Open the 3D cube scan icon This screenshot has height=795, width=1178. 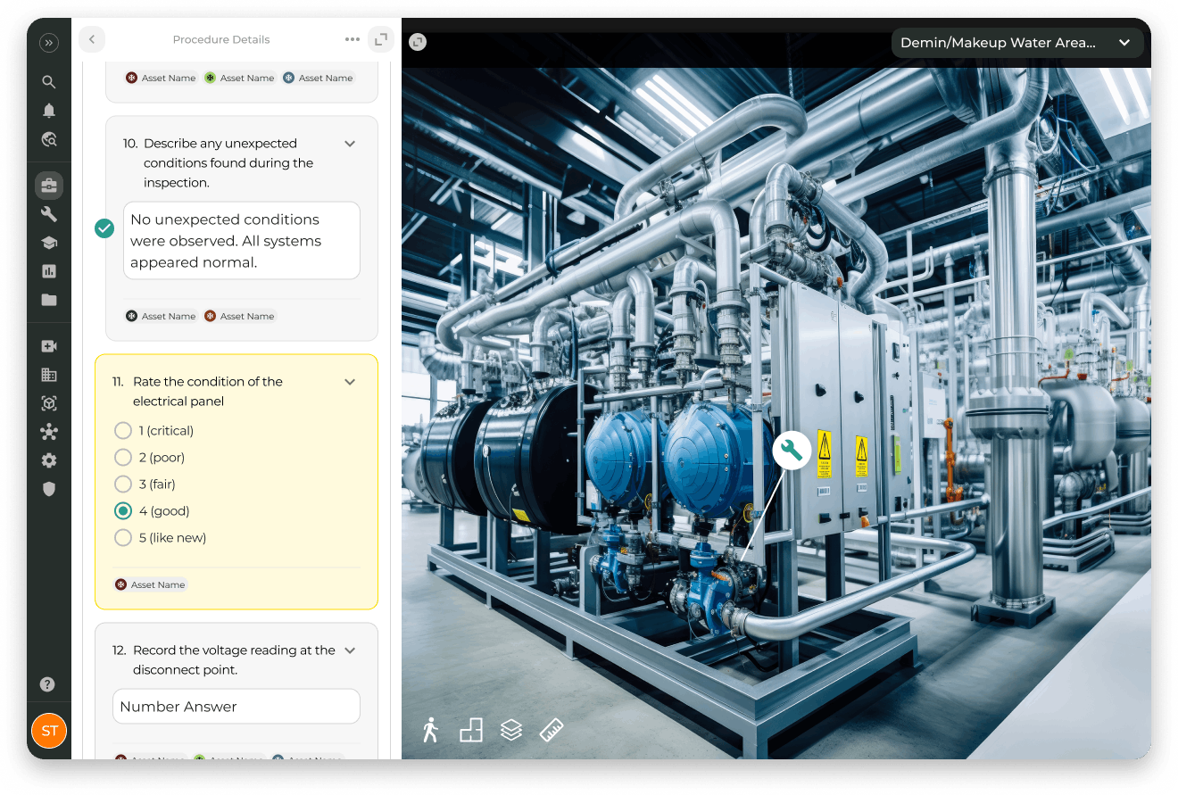click(49, 403)
